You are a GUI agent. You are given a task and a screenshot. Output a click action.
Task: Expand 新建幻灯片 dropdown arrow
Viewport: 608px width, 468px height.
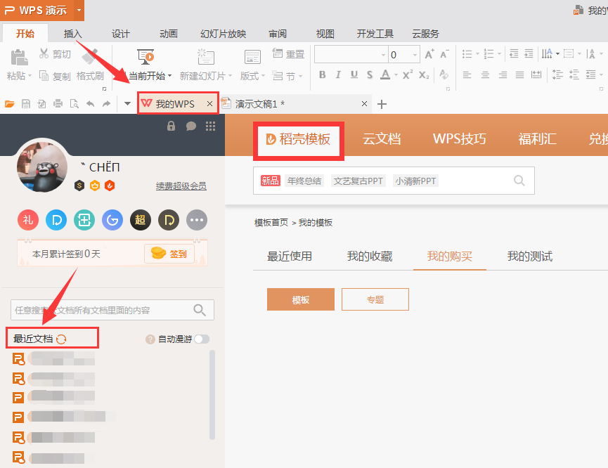coord(230,76)
